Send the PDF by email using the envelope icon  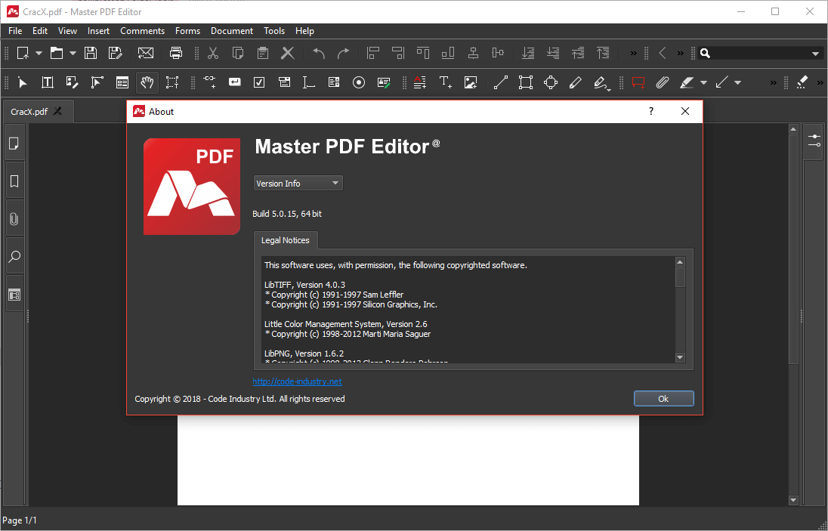tap(146, 53)
